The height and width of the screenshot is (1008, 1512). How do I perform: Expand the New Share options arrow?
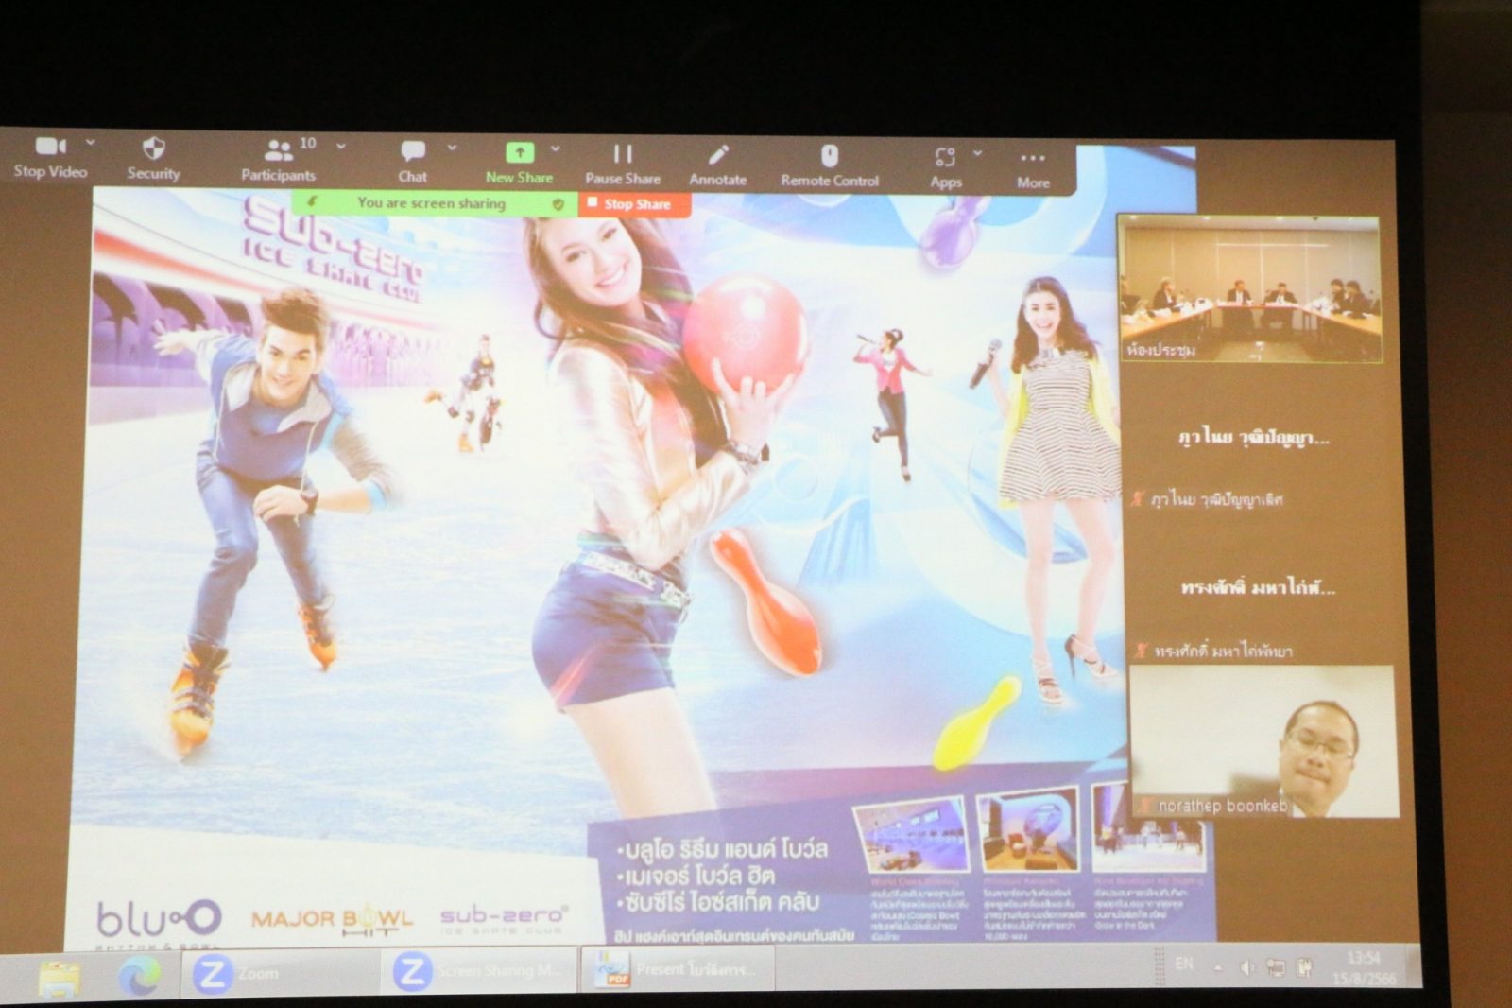click(556, 148)
